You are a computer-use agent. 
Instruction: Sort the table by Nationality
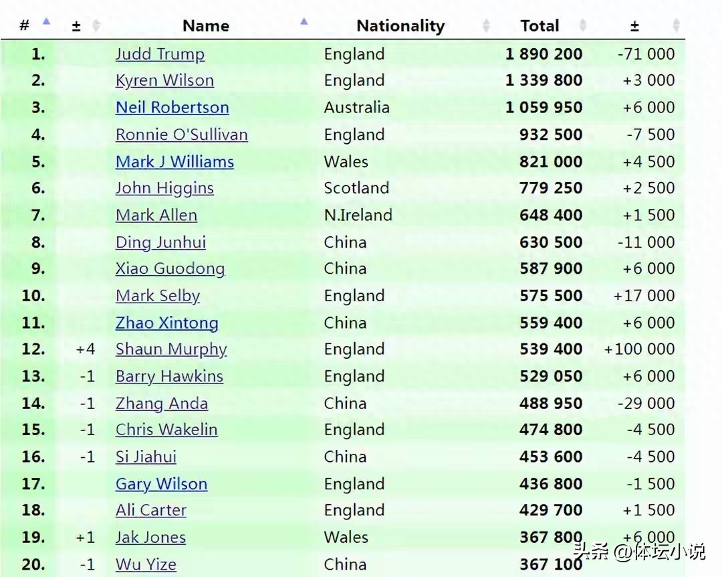(x=400, y=25)
